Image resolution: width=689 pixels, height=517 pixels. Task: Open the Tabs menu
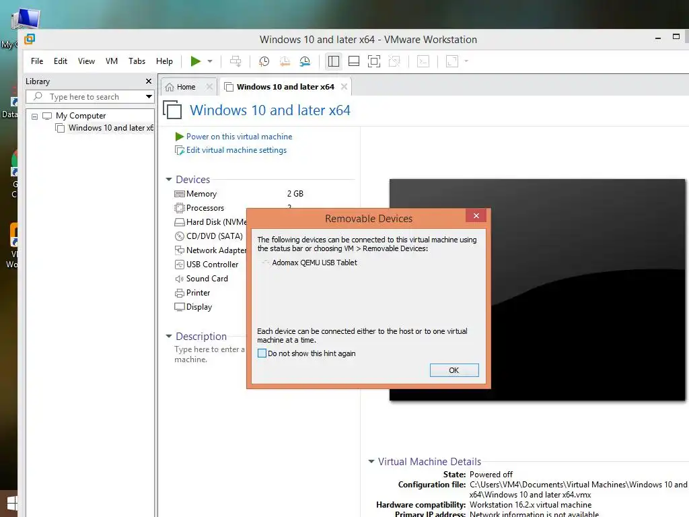[137, 61]
